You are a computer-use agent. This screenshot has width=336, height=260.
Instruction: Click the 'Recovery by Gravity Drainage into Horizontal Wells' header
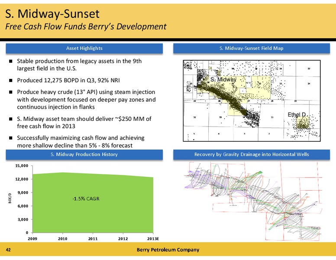click(x=252, y=154)
